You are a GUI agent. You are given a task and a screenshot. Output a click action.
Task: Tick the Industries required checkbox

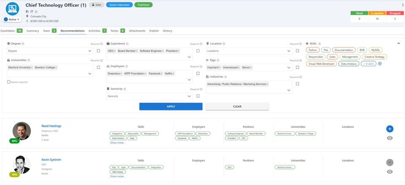click(x=297, y=84)
